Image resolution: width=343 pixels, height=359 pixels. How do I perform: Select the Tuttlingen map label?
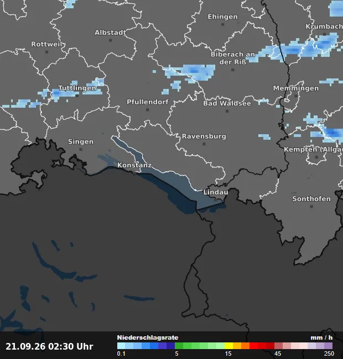click(x=77, y=88)
